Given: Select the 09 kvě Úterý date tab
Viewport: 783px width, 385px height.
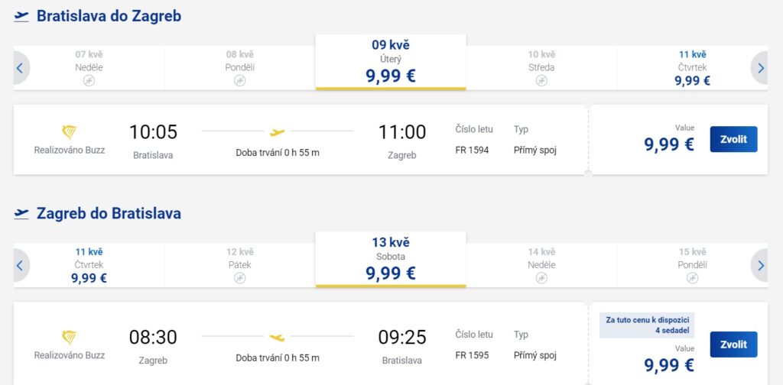Looking at the screenshot, I should pos(391,61).
